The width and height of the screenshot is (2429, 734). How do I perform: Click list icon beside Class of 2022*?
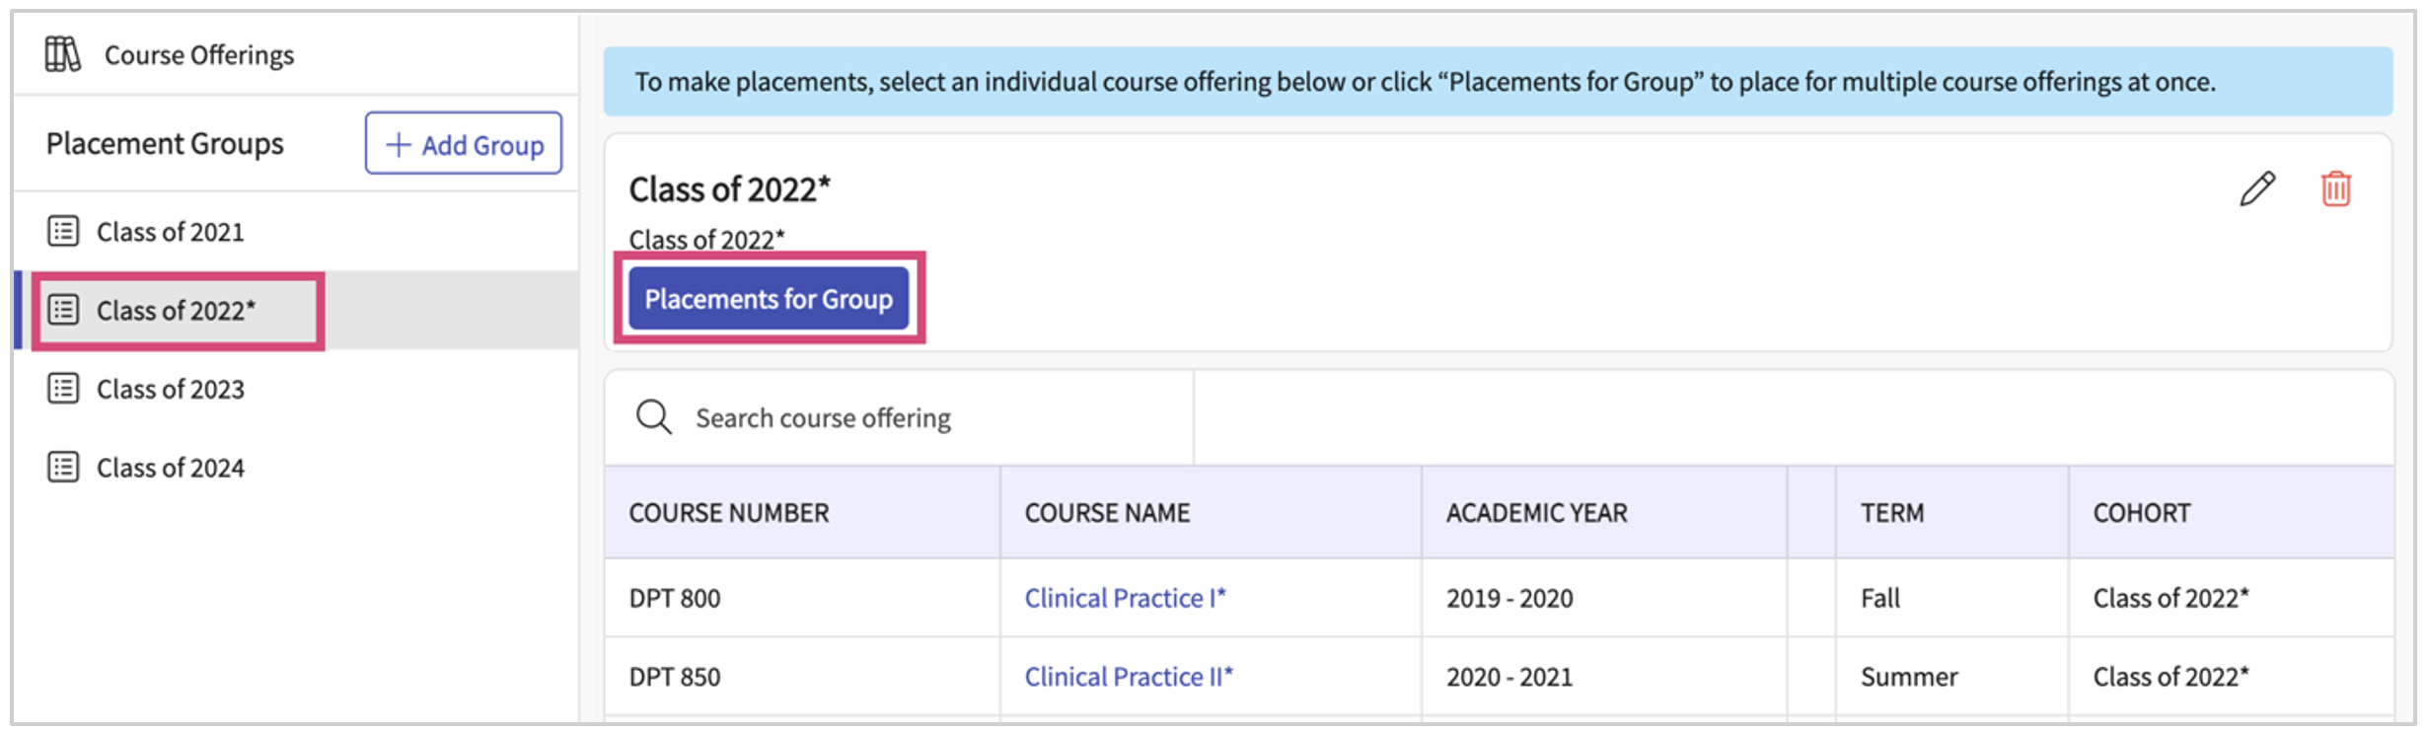(63, 310)
